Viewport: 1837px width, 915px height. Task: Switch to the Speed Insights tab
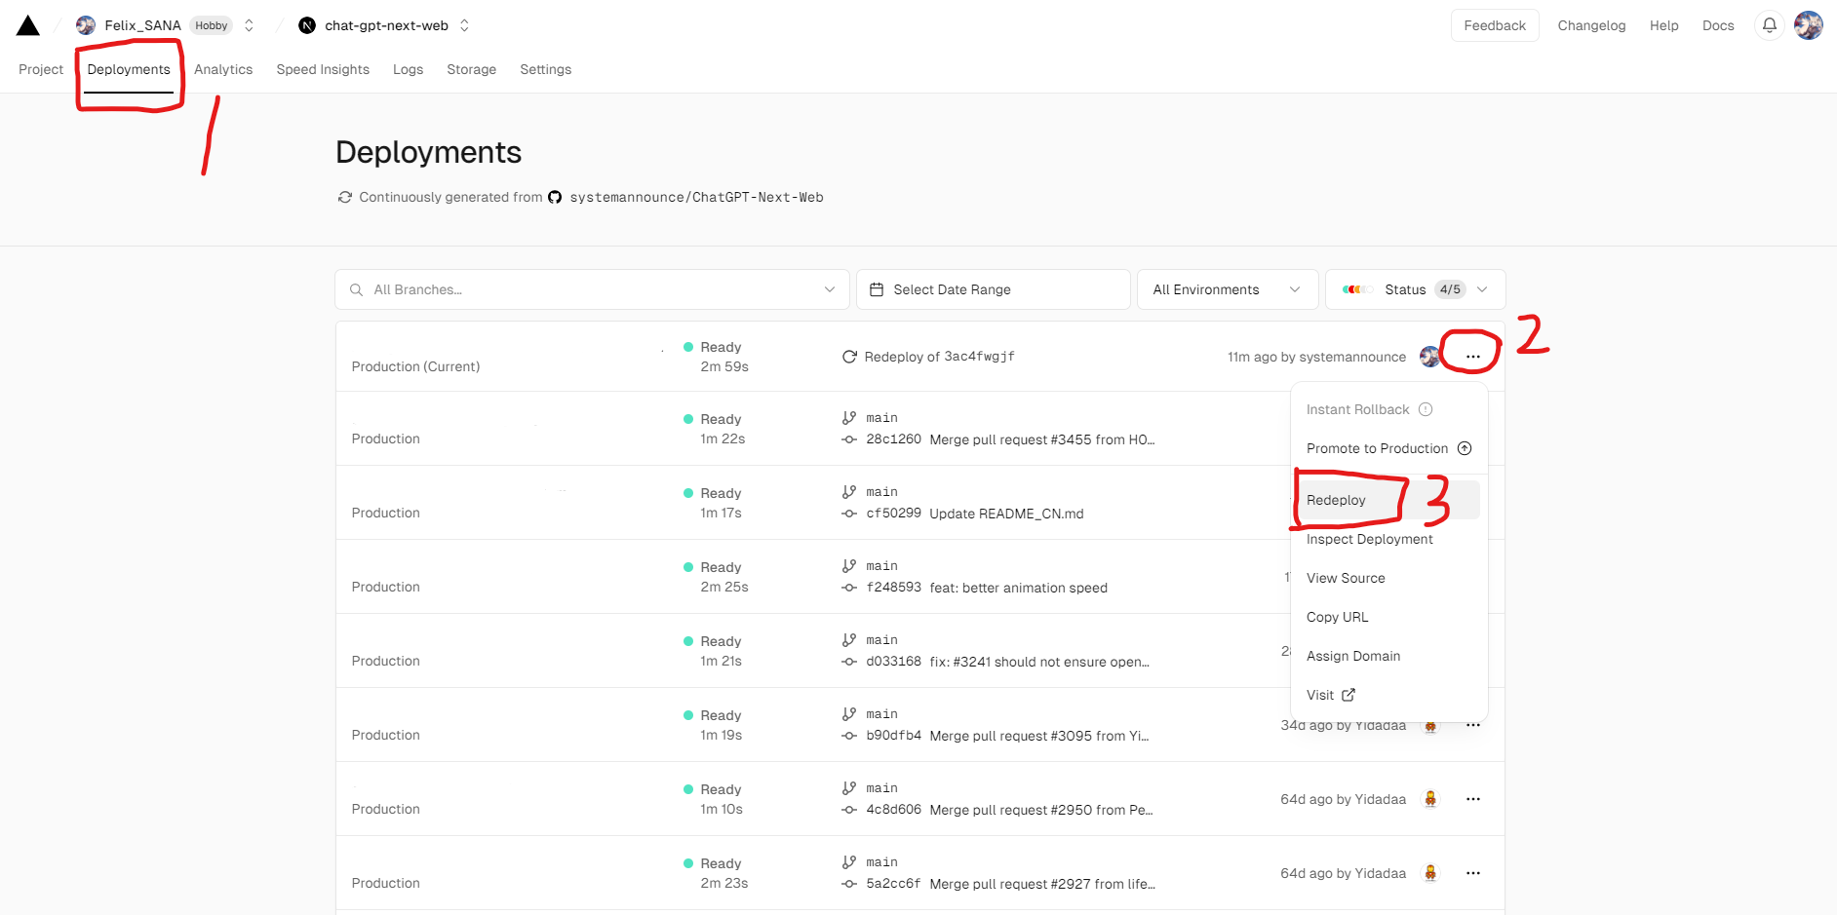point(323,69)
